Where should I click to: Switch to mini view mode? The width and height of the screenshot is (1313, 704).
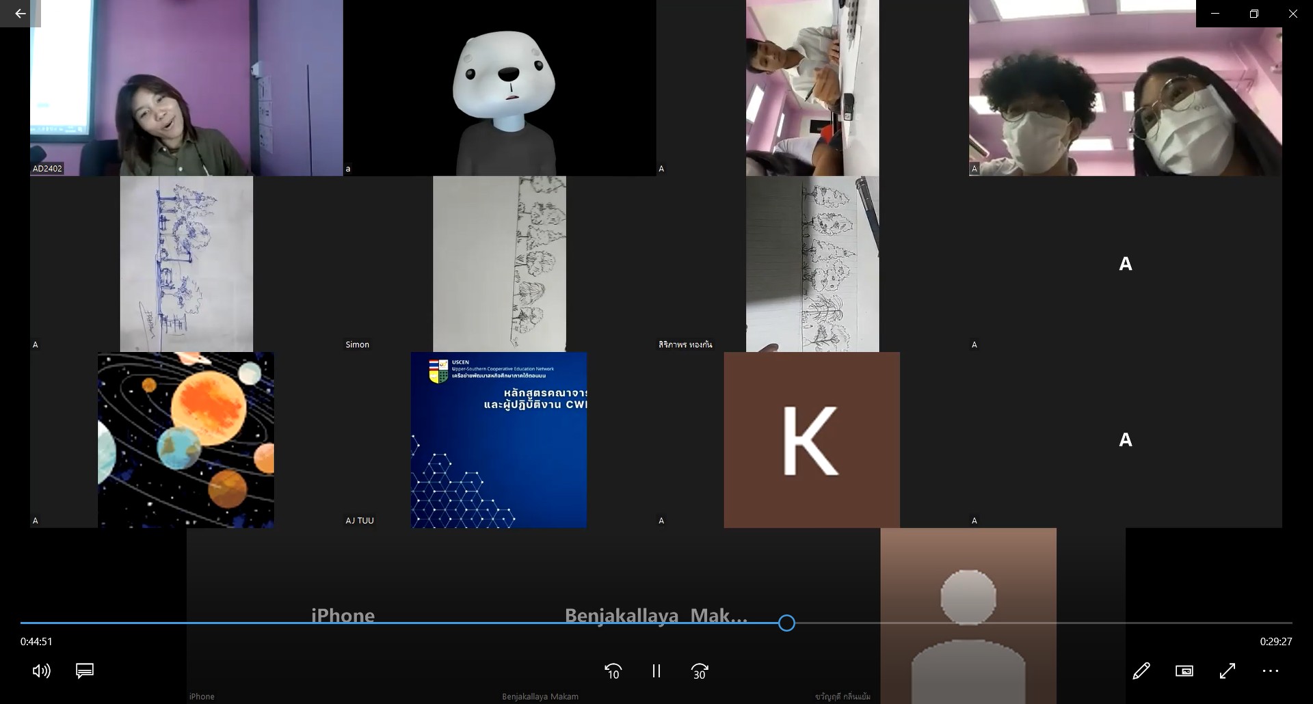[1184, 671]
